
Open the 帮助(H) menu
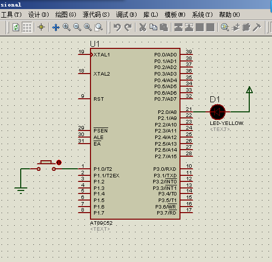pos(230,15)
